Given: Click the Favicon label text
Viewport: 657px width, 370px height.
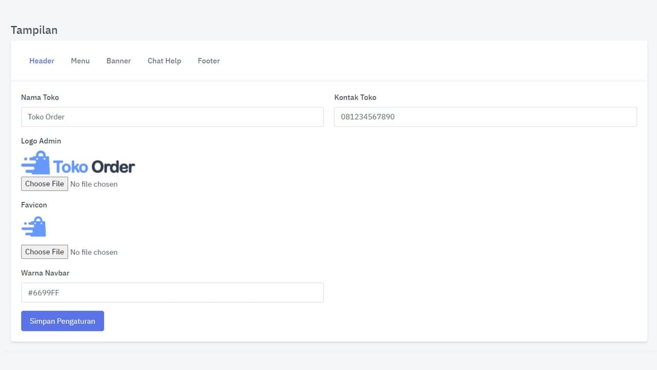Looking at the screenshot, I should pyautogui.click(x=34, y=205).
